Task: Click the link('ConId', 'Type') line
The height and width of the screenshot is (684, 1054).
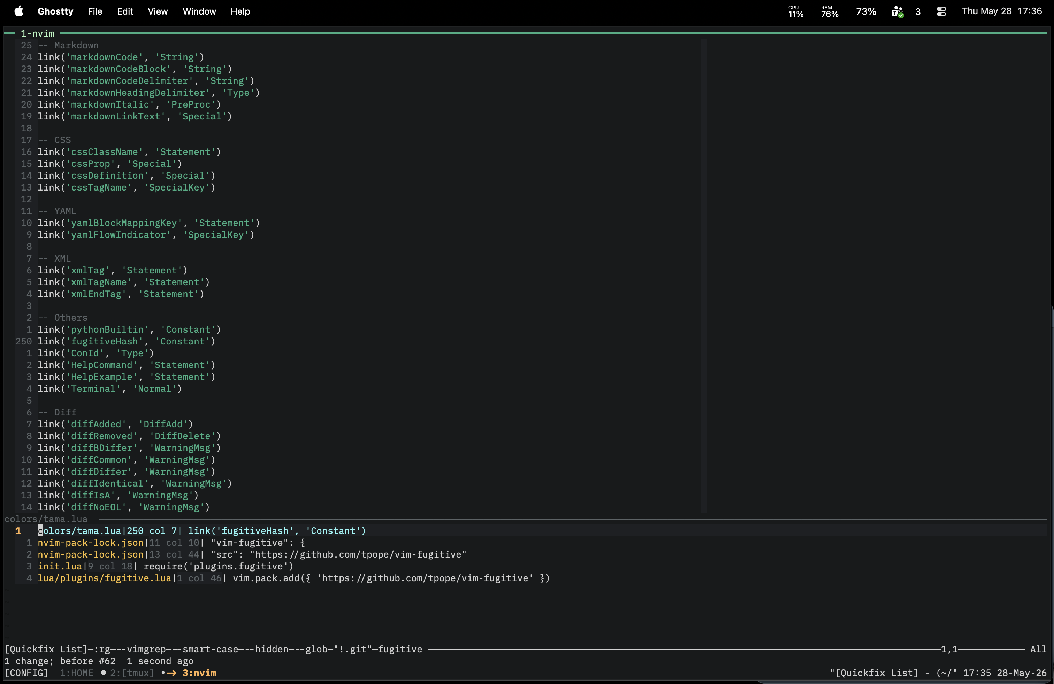Action: click(96, 353)
